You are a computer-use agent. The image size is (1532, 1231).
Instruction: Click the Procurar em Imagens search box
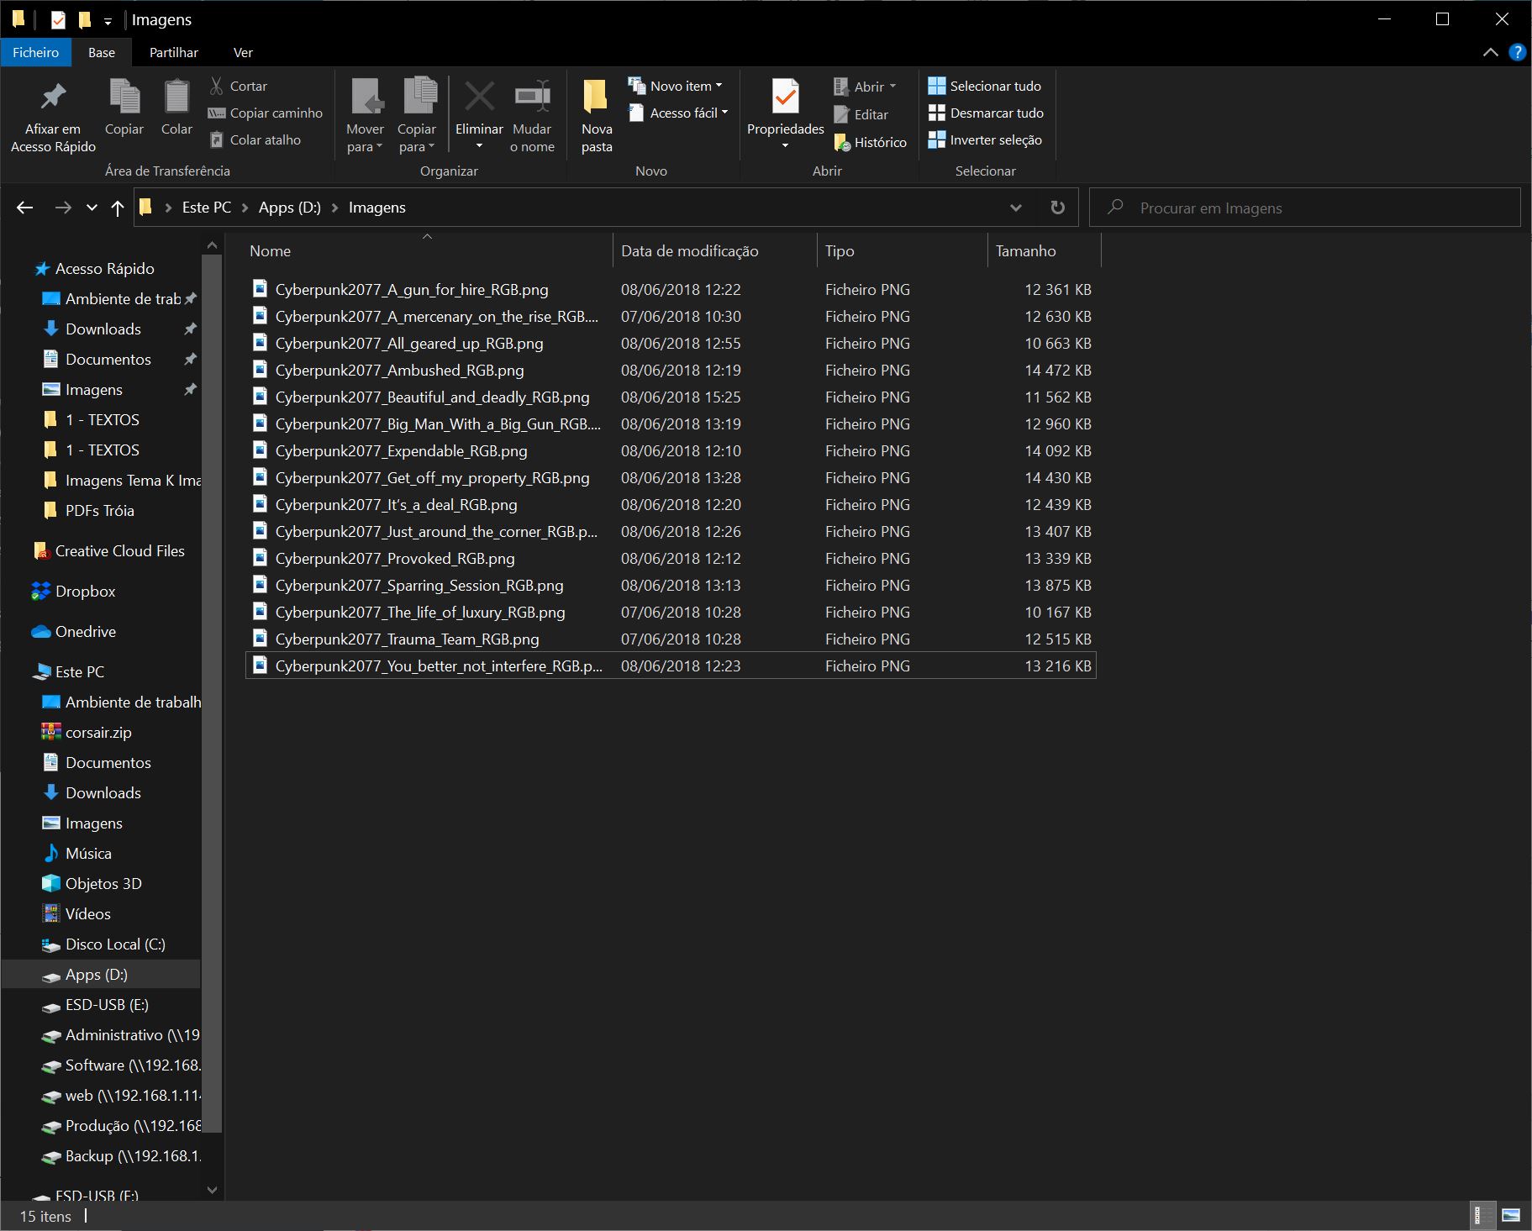pyautogui.click(x=1304, y=208)
